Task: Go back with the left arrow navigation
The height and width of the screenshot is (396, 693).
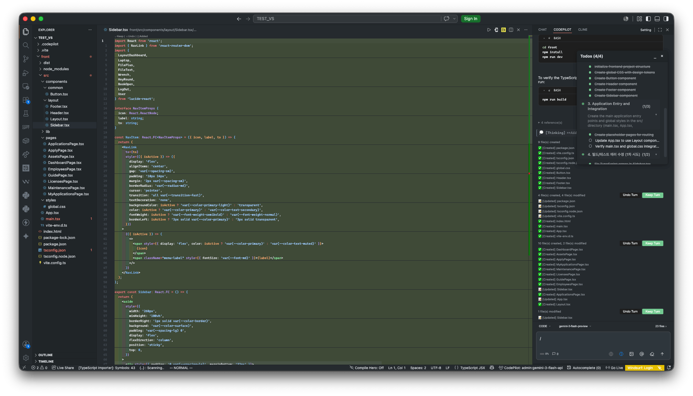Action: tap(239, 19)
